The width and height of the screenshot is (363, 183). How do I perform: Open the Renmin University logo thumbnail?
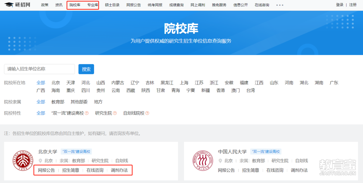click(x=203, y=161)
